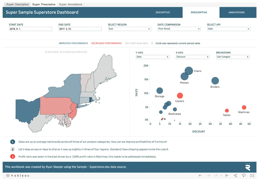The height and width of the screenshot is (181, 258).
Task: Click the IMPROVED PERFORMANCE legend label
Action: point(73,43)
